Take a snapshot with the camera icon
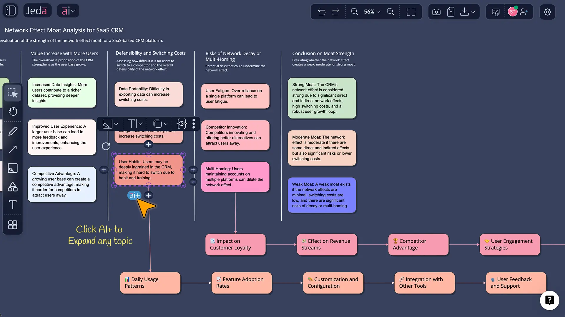The height and width of the screenshot is (317, 565). click(x=436, y=12)
